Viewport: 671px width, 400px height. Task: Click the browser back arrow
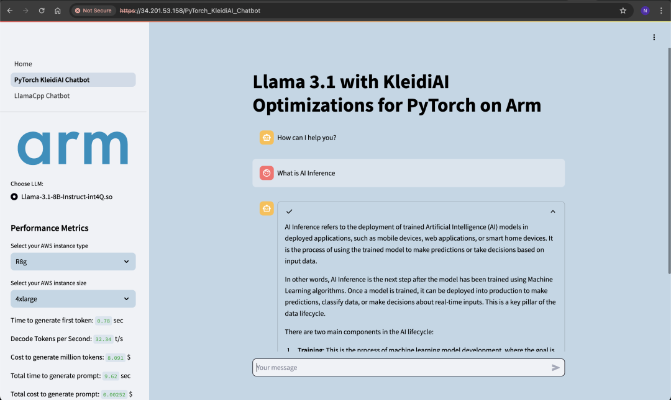point(10,11)
